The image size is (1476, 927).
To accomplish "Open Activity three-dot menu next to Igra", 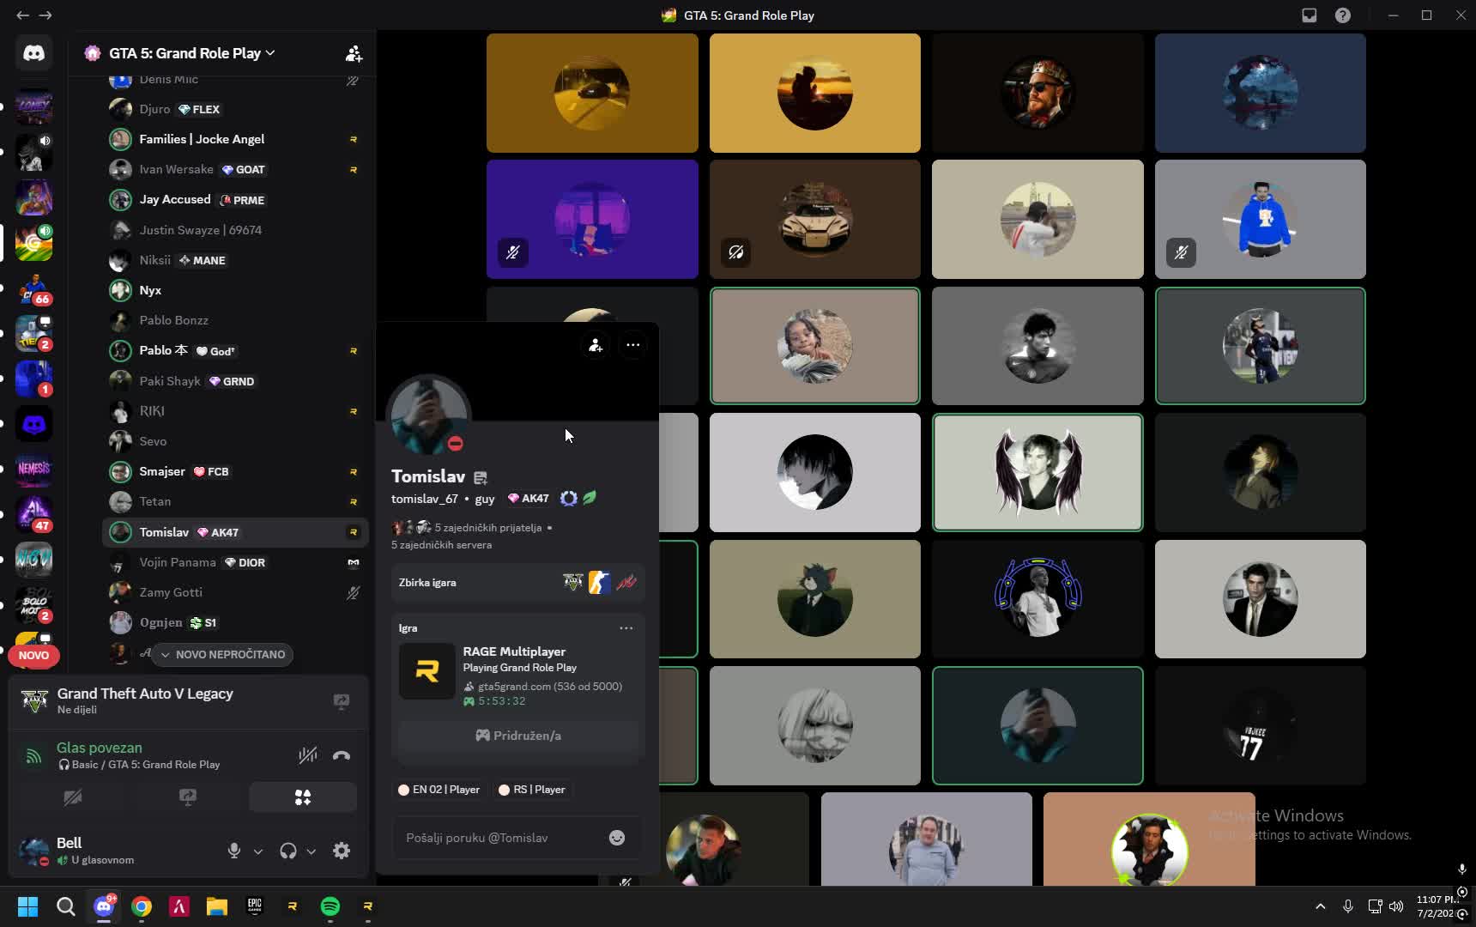I will (x=626, y=628).
